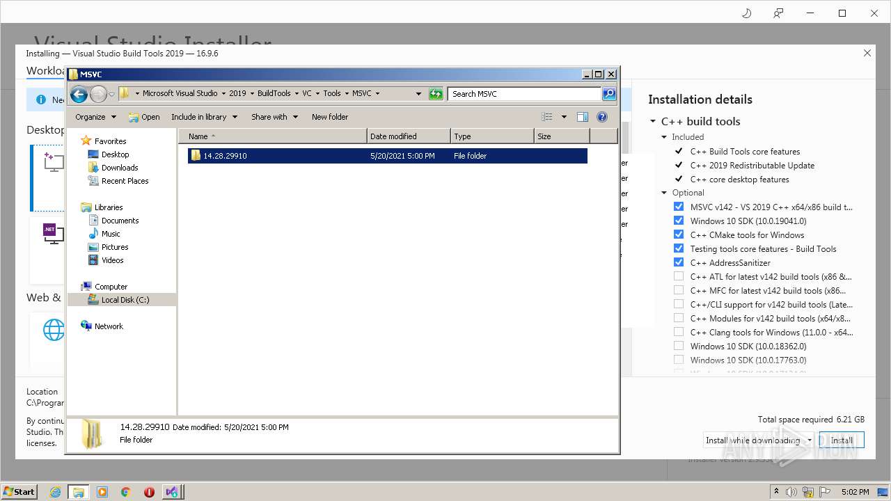891x501 pixels.
Task: Click the Search MSVC input field
Action: coord(525,94)
